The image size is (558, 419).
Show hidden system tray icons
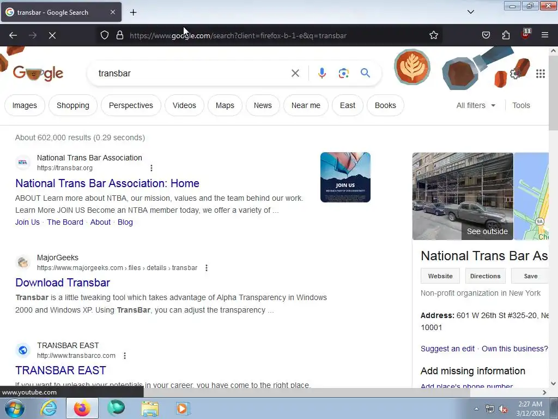coord(476,409)
